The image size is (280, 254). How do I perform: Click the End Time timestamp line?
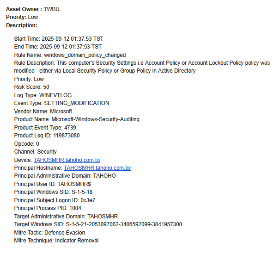point(58,47)
